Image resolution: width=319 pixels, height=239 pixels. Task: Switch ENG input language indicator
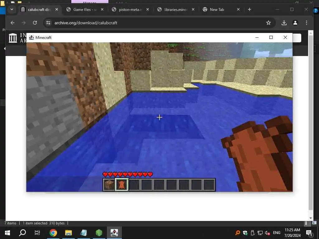(x=277, y=233)
